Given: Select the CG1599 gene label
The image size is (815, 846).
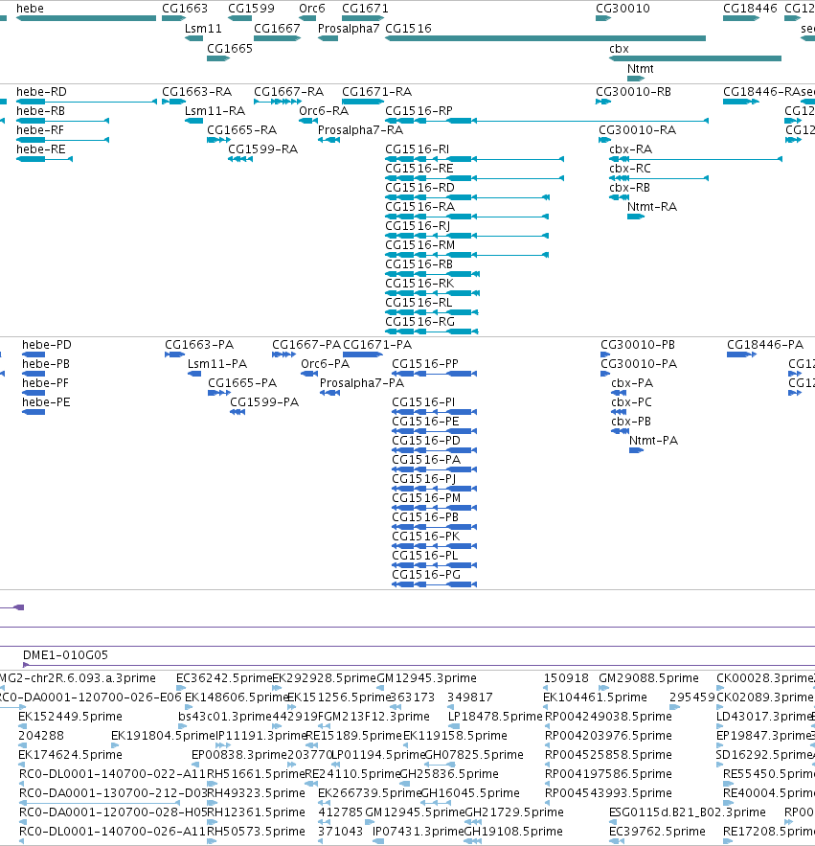Looking at the screenshot, I should [x=251, y=8].
